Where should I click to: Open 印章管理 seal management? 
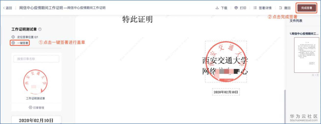[x=36, y=108]
